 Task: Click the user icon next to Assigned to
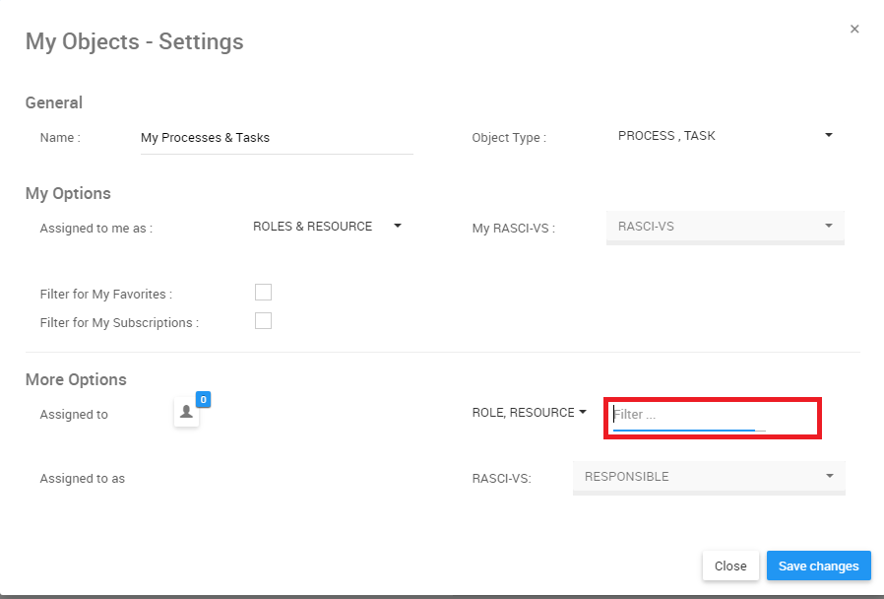click(x=186, y=414)
